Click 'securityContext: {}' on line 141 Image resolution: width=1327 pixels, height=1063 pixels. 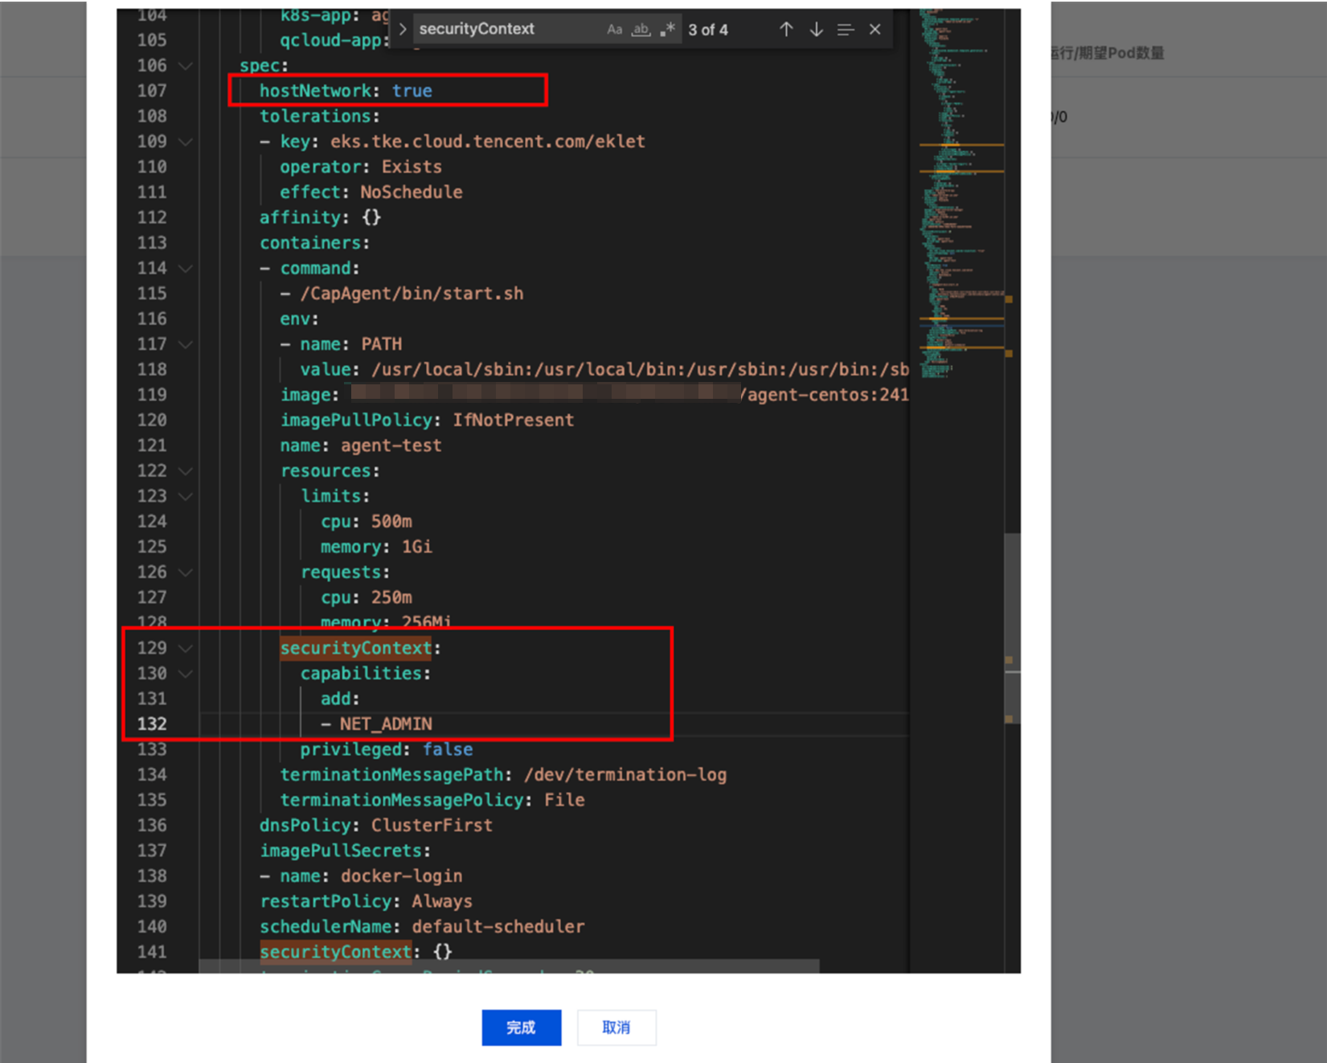(356, 952)
